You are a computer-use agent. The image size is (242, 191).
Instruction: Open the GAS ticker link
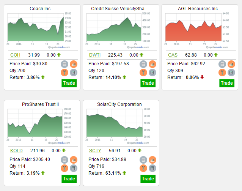point(173,55)
